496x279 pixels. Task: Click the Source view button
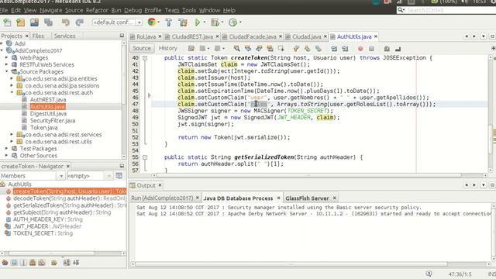click(x=142, y=48)
